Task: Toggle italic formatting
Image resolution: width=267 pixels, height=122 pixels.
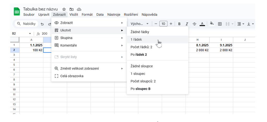Action: pyautogui.click(x=187, y=24)
